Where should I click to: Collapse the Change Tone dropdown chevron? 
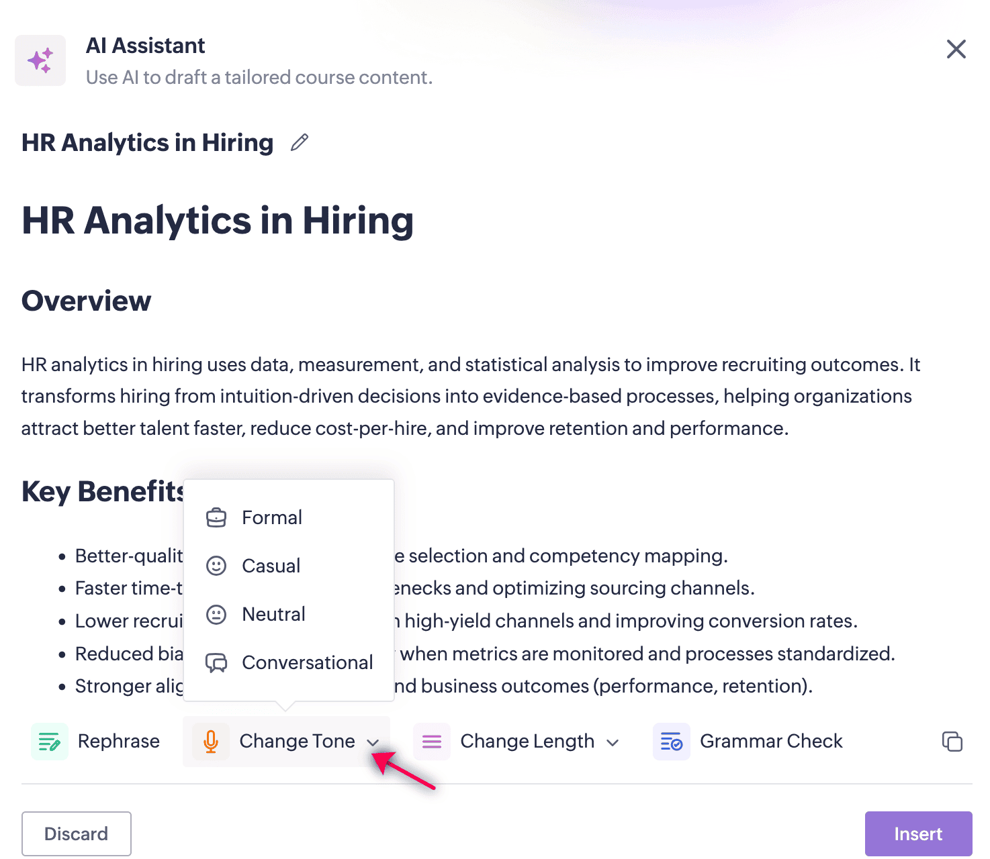point(373,742)
